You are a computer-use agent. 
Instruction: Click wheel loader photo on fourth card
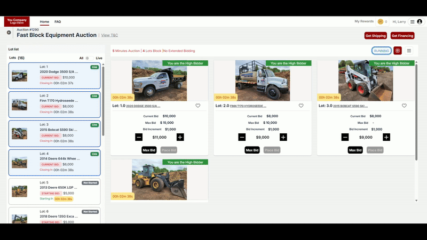click(x=159, y=180)
